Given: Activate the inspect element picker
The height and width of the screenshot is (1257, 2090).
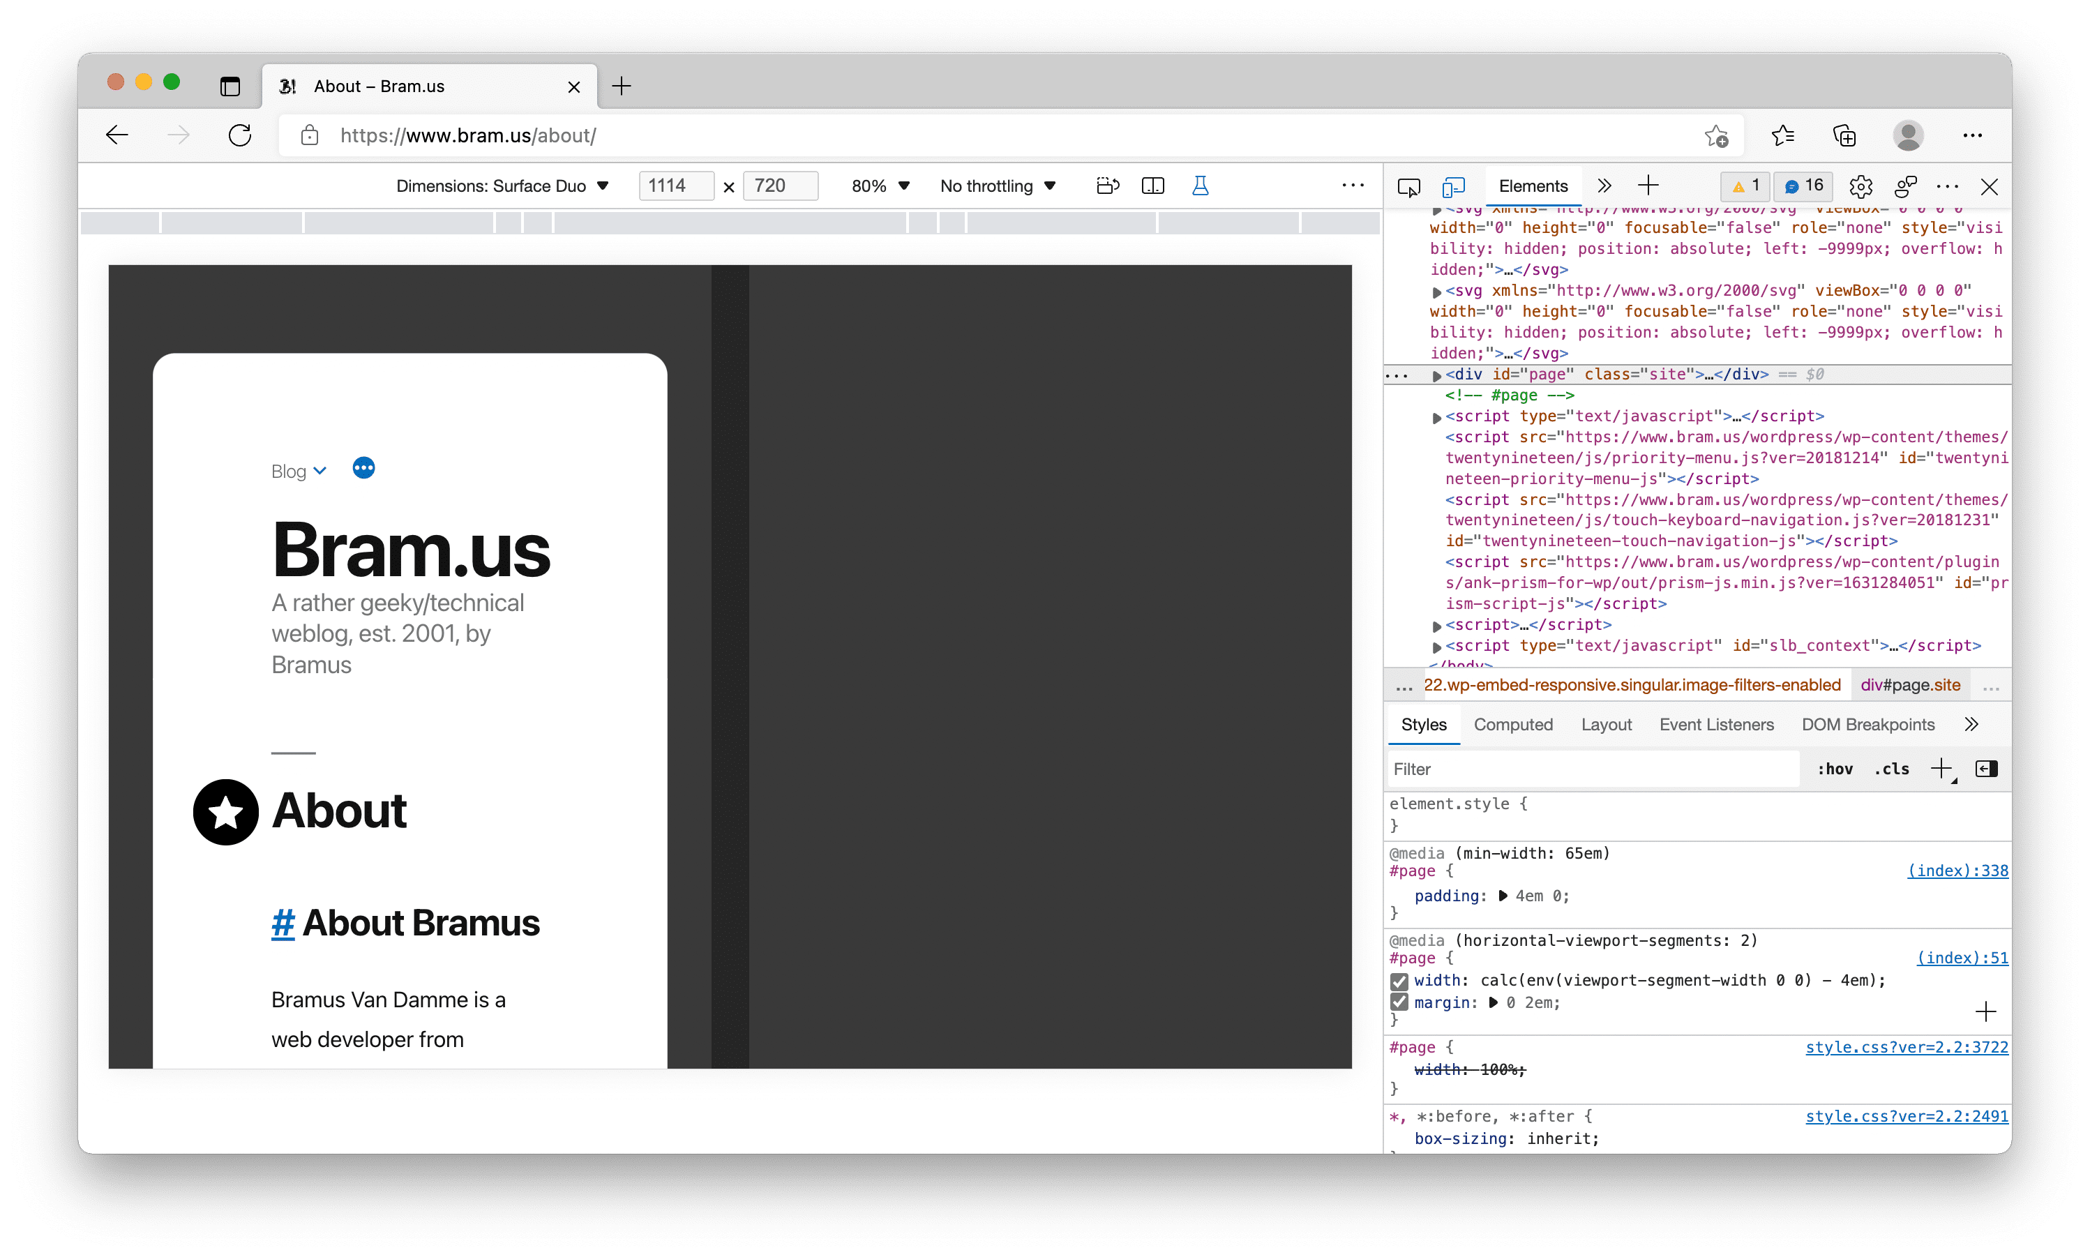Looking at the screenshot, I should tap(1408, 186).
